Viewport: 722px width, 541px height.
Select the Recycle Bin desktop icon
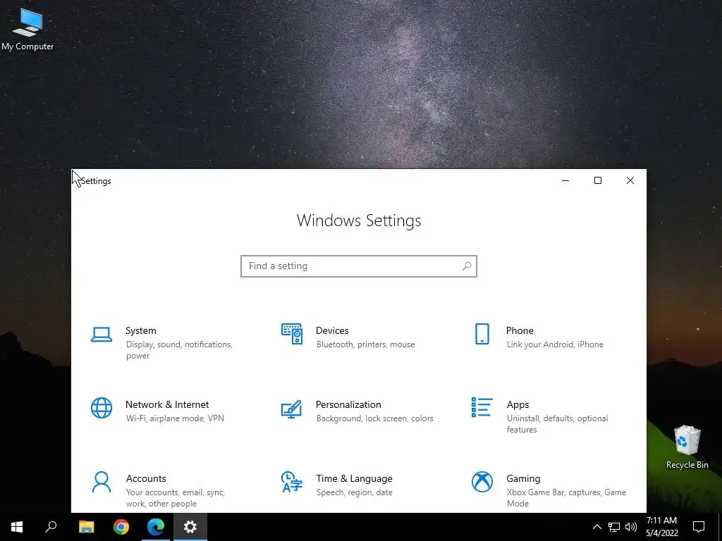click(x=687, y=447)
